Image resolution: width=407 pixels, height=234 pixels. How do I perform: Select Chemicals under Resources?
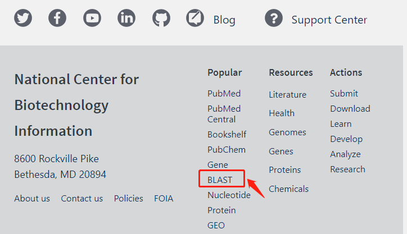pos(288,189)
